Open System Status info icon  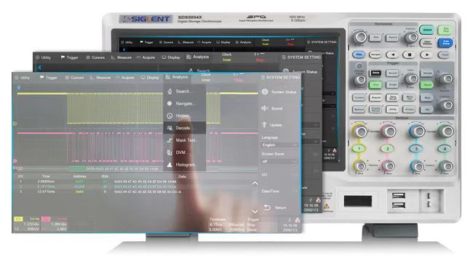[x=265, y=92]
